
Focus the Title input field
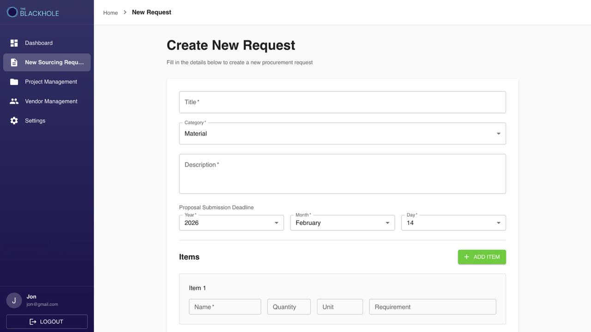343,102
